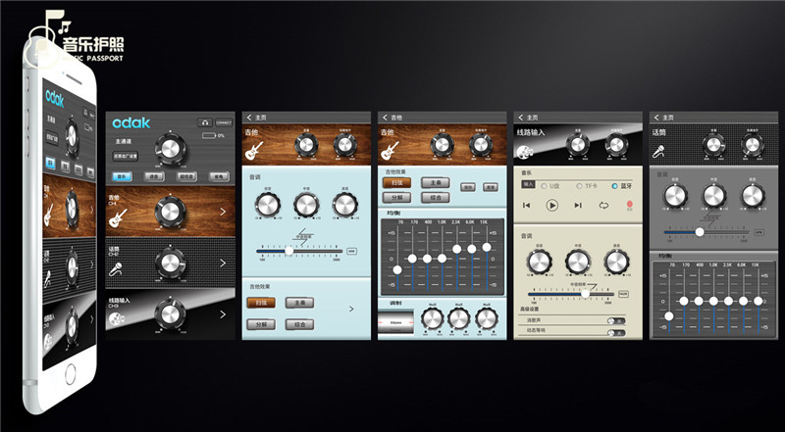This screenshot has width=785, height=432.
Task: Open the 吉他 channel via its chevron arrow
Action: pos(223,212)
